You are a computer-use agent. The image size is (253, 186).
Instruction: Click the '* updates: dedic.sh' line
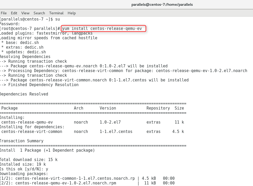point(24,52)
